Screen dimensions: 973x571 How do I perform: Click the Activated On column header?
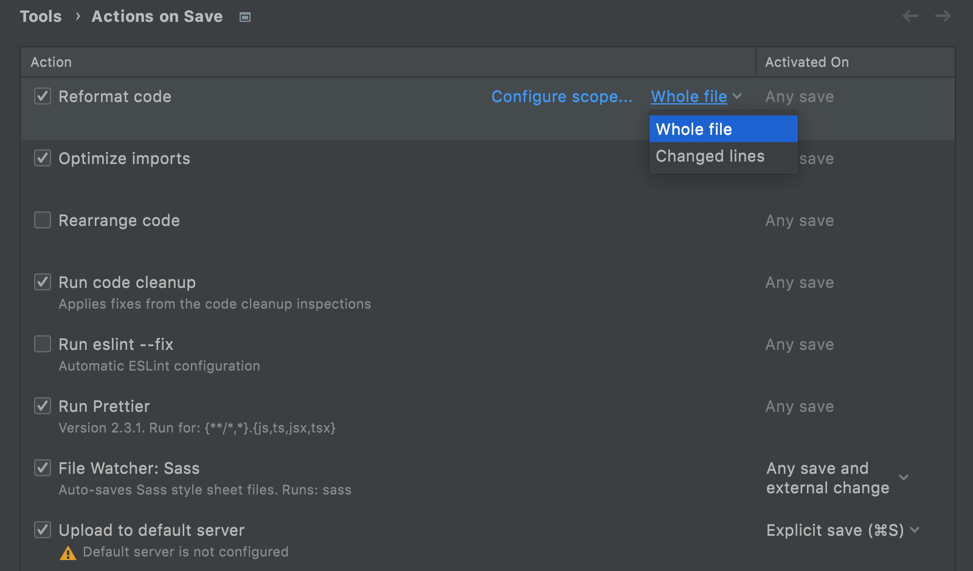tap(806, 61)
